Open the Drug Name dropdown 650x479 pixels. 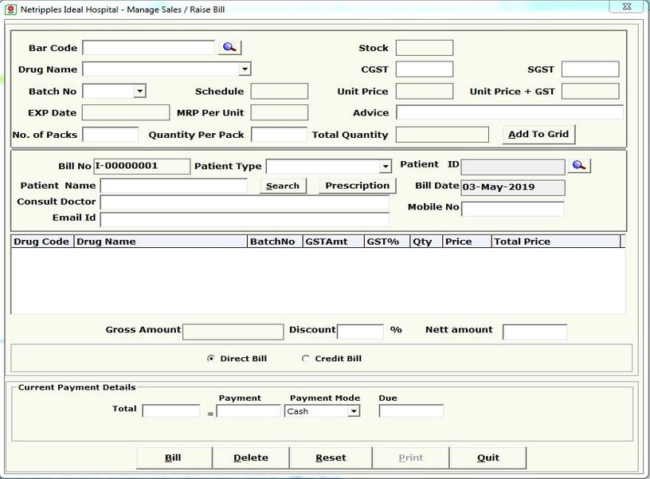(245, 69)
